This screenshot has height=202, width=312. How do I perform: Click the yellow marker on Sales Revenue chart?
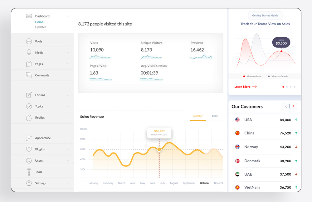pos(159,149)
